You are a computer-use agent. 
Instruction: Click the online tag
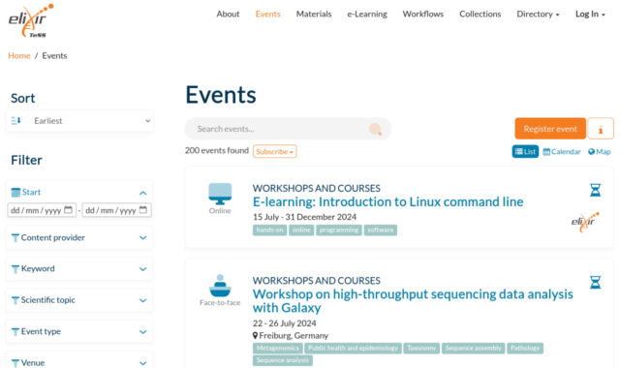(301, 230)
